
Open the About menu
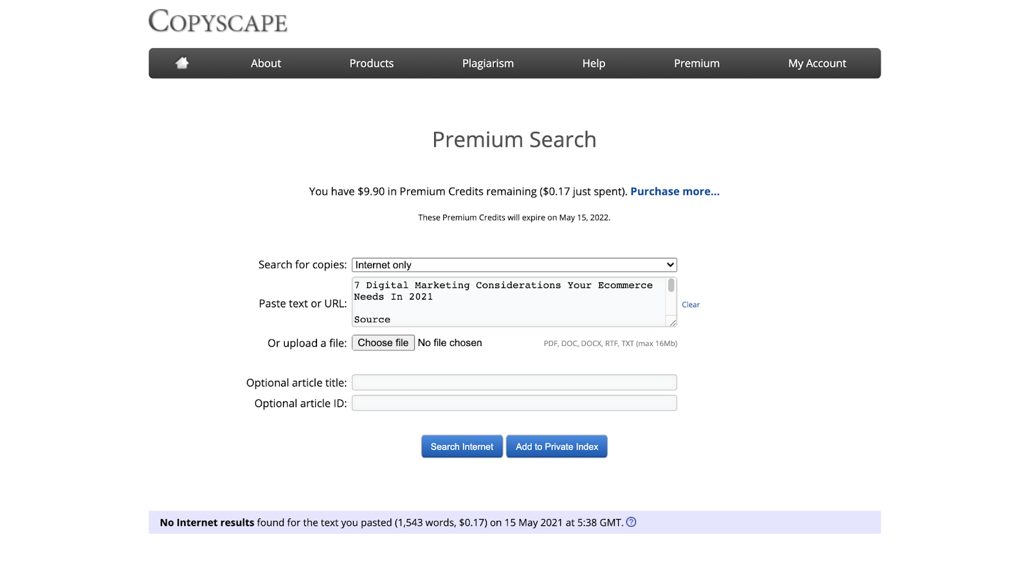click(x=266, y=63)
